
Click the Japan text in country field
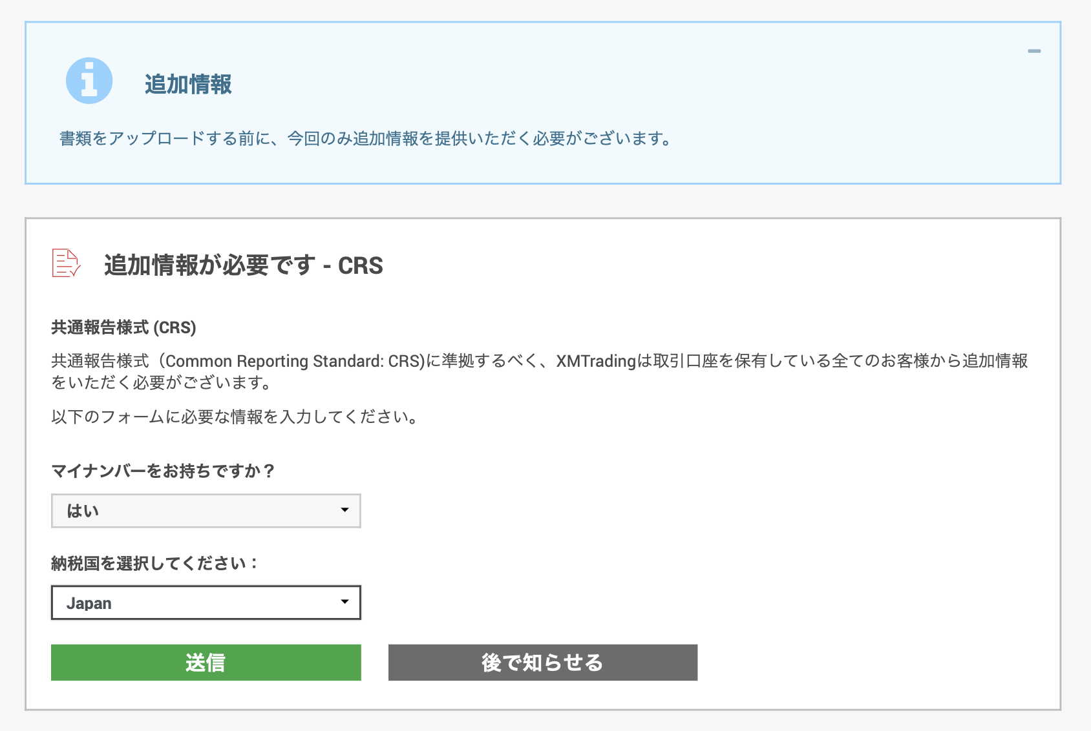pos(89,603)
